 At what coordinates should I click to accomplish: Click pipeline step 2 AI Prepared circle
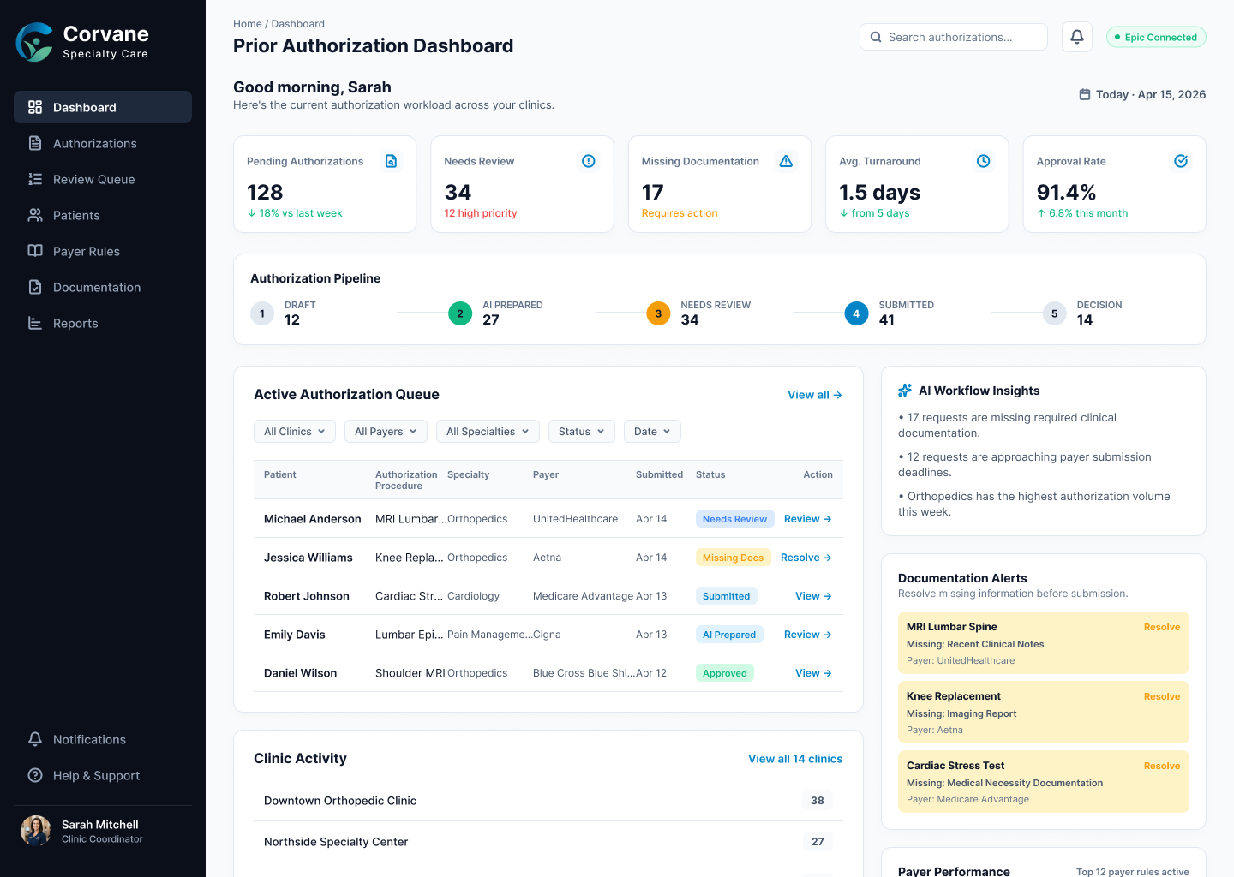click(x=460, y=313)
